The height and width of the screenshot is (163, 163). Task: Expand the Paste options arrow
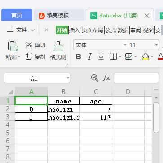pos(19,57)
